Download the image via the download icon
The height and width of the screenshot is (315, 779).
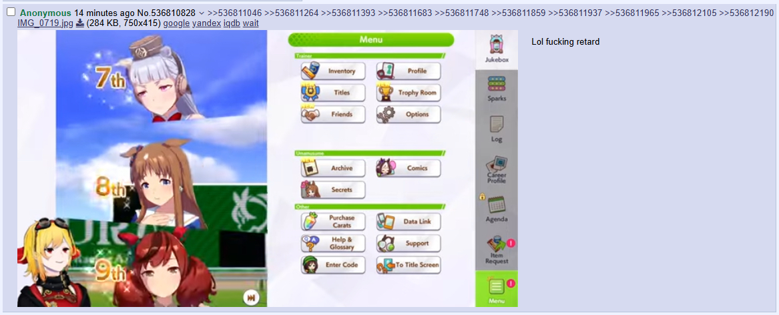pos(79,23)
